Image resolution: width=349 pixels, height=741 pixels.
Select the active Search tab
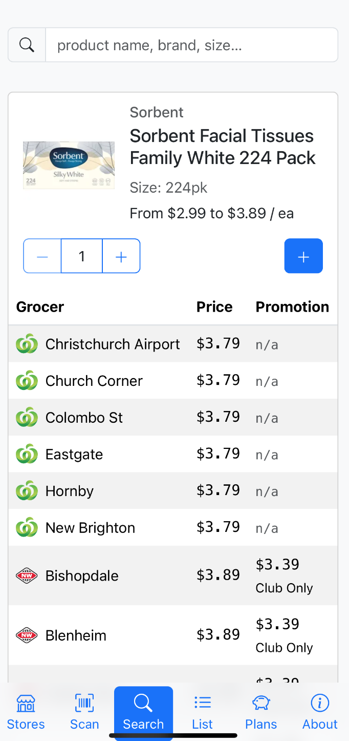pyautogui.click(x=143, y=711)
